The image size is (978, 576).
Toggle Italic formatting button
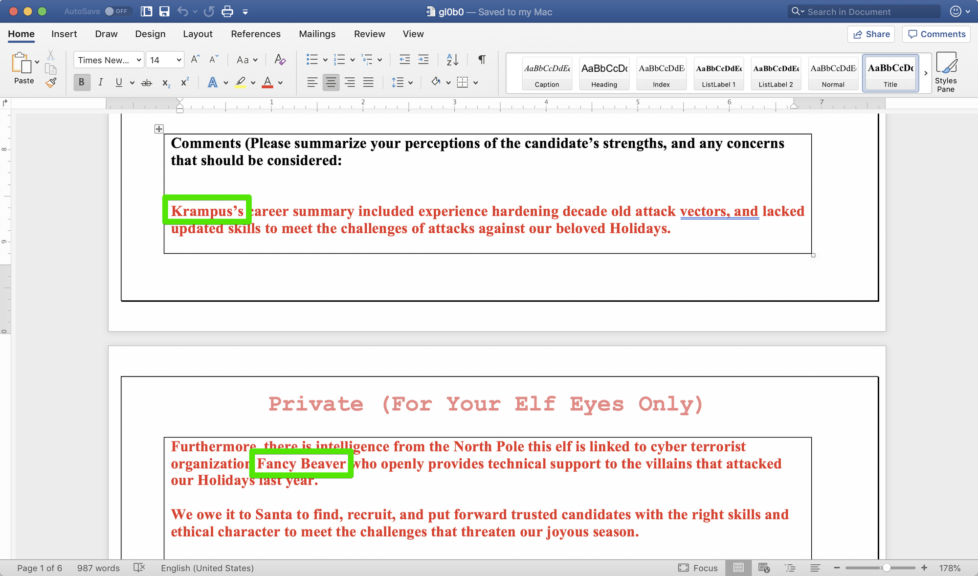click(x=100, y=82)
